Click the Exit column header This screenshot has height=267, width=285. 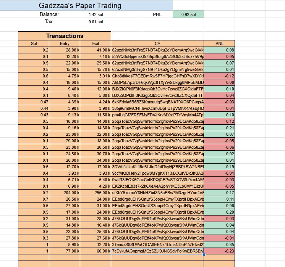[x=96, y=43]
